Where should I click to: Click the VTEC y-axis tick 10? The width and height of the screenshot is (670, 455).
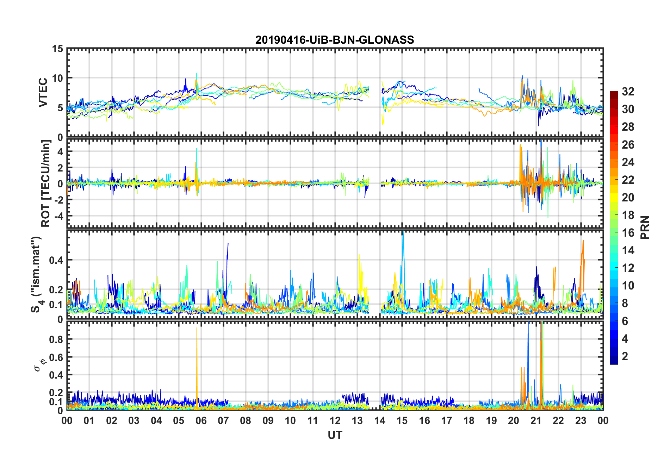[x=58, y=78]
